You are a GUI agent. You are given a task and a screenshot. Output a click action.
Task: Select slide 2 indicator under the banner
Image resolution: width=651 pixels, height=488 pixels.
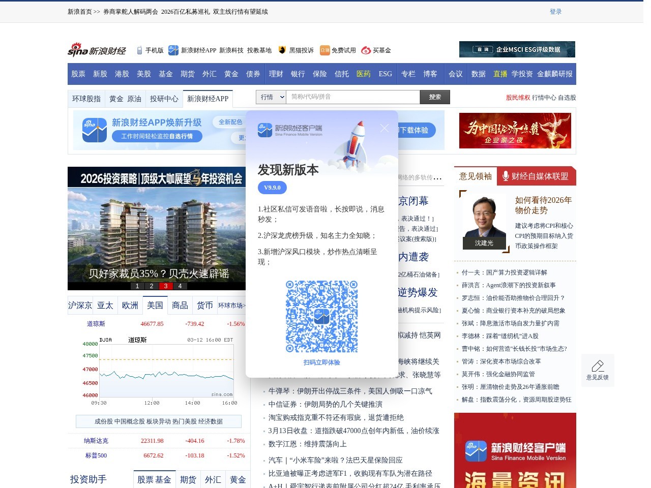coord(151,286)
